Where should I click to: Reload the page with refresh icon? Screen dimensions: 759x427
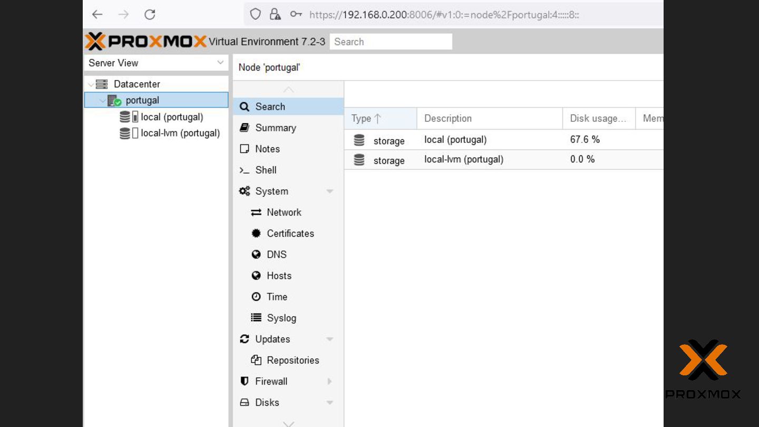point(150,15)
